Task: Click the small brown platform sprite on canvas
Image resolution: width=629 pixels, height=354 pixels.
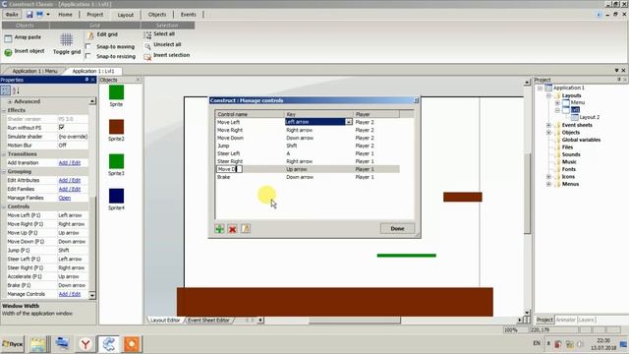Action: pyautogui.click(x=463, y=197)
